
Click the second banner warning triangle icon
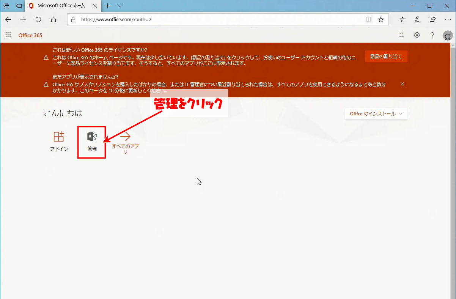coord(46,84)
